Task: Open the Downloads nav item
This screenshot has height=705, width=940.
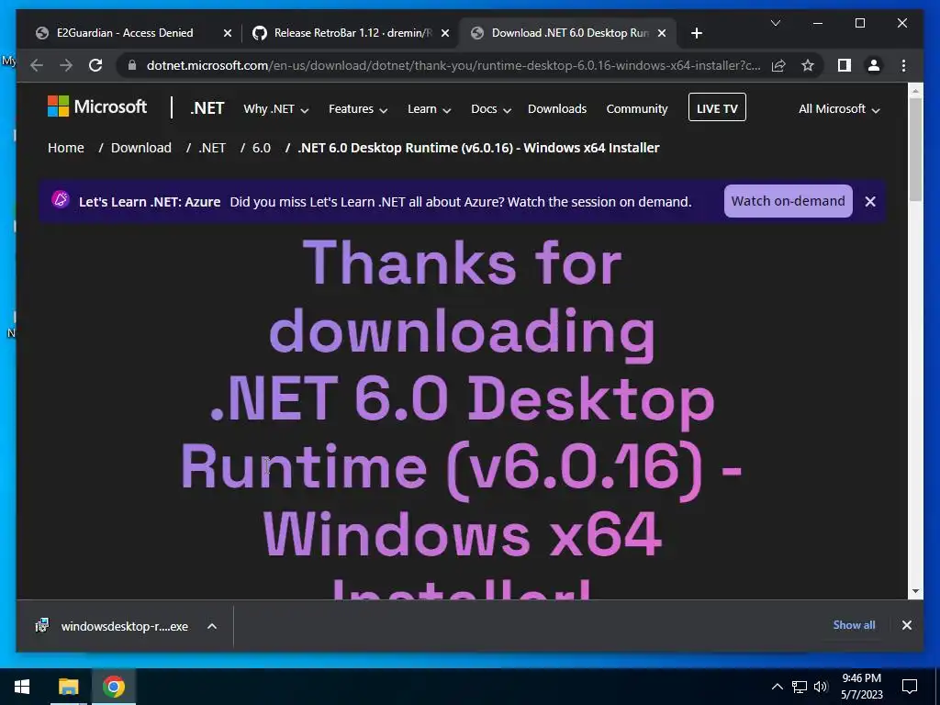Action: (557, 109)
